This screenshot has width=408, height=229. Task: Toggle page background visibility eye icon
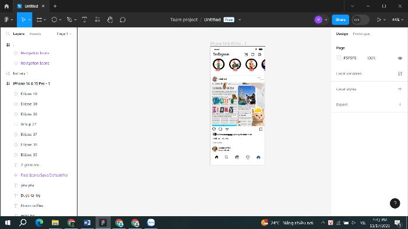tap(400, 58)
